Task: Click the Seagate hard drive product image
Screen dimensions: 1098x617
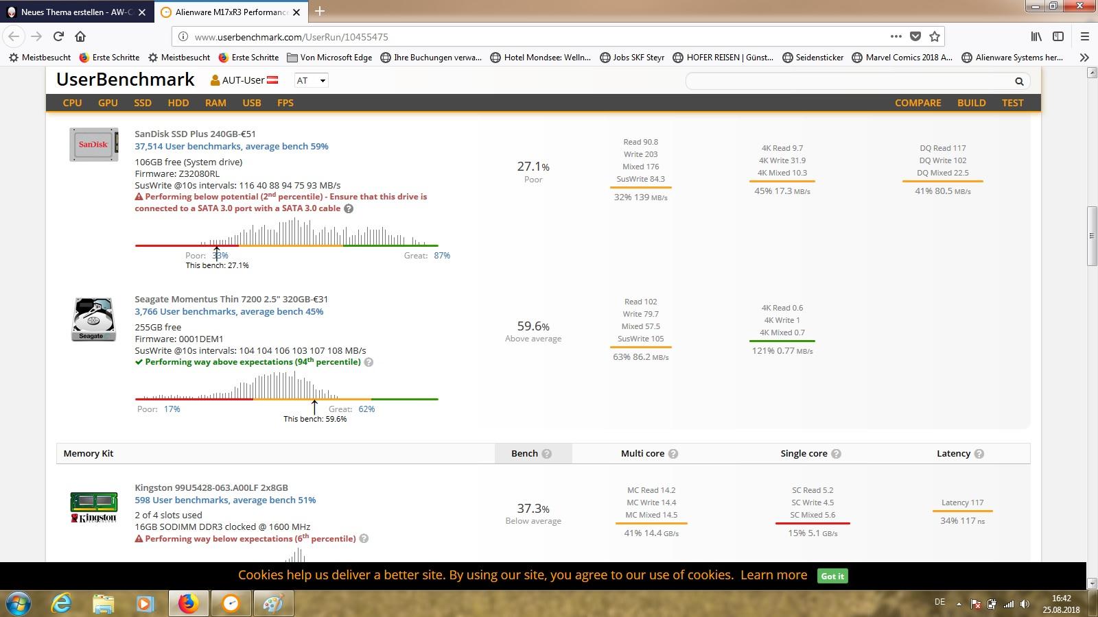Action: point(93,319)
